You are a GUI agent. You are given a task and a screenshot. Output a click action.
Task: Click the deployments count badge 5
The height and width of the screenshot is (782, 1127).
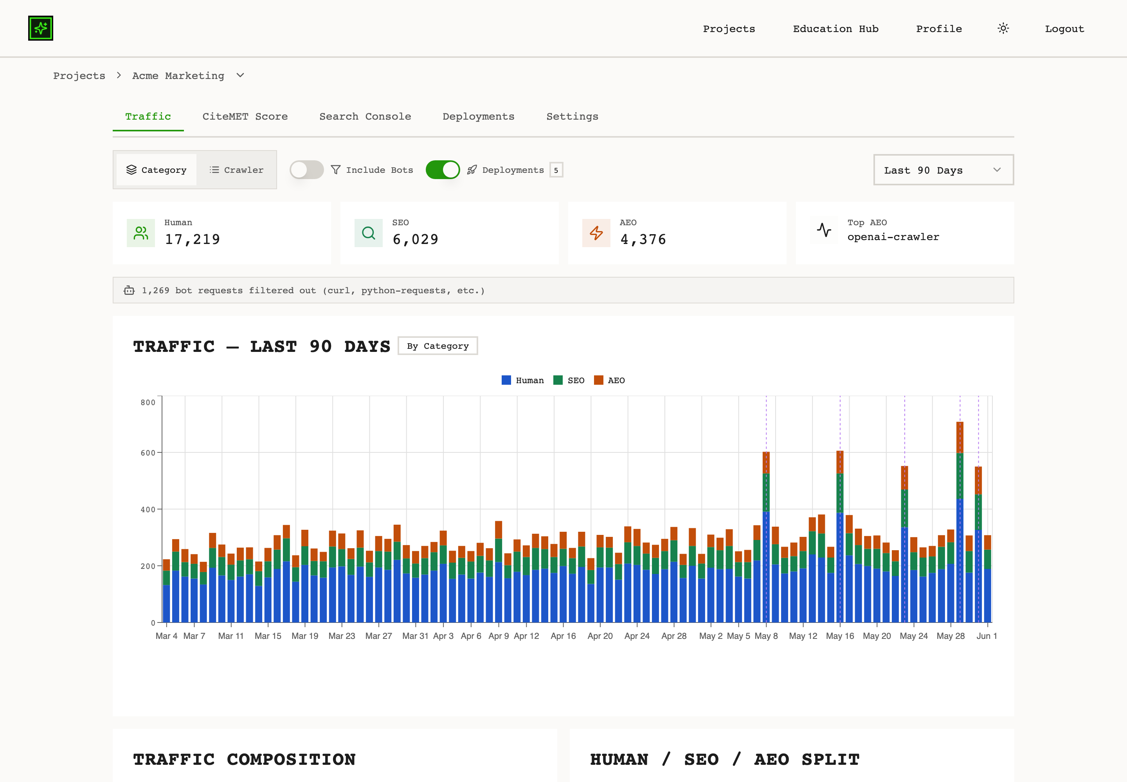(x=556, y=170)
